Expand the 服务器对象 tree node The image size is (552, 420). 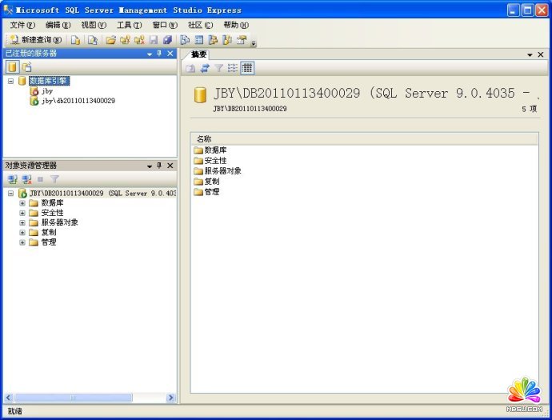click(22, 223)
